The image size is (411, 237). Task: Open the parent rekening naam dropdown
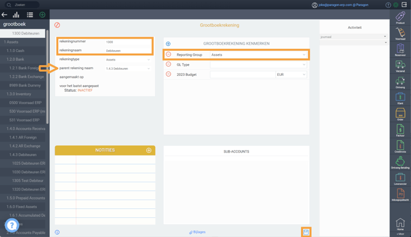(x=128, y=69)
